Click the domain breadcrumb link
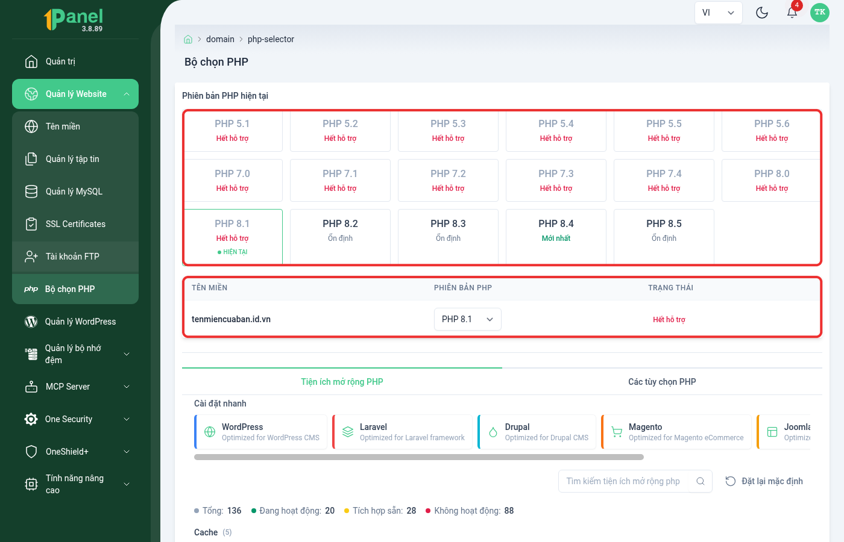The width and height of the screenshot is (844, 542). point(220,39)
